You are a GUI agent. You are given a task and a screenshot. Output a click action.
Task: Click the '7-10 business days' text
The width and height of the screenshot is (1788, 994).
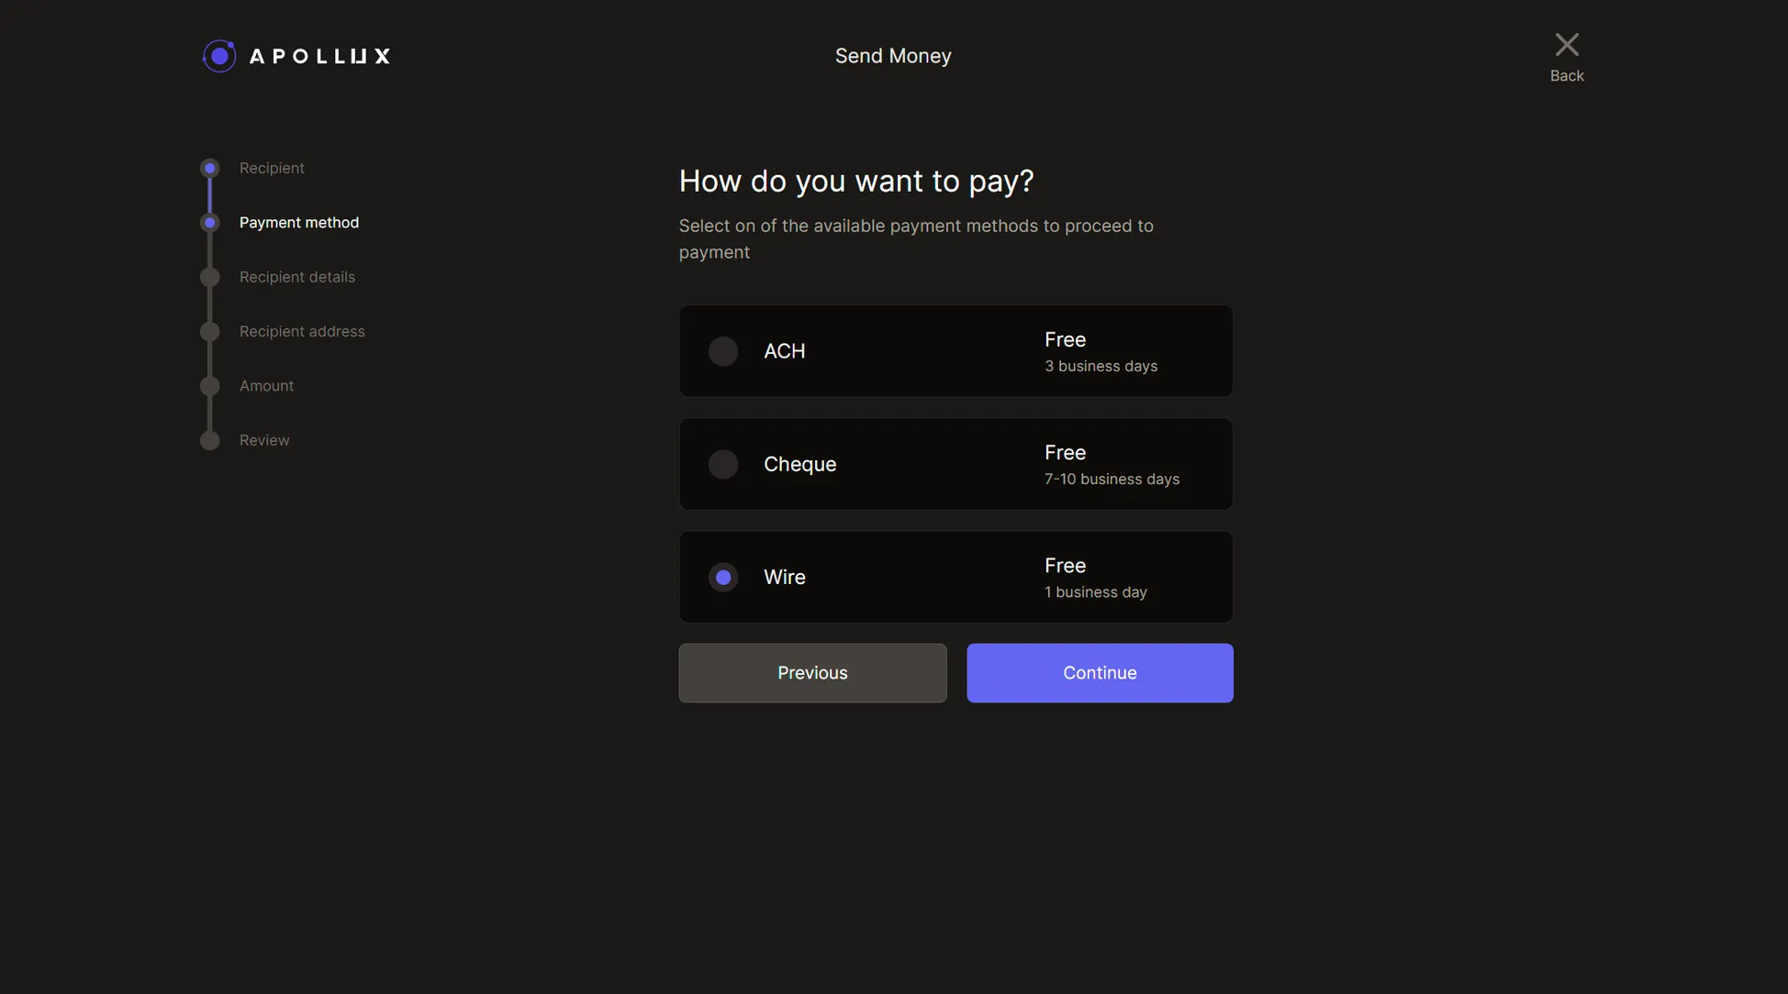pos(1112,479)
